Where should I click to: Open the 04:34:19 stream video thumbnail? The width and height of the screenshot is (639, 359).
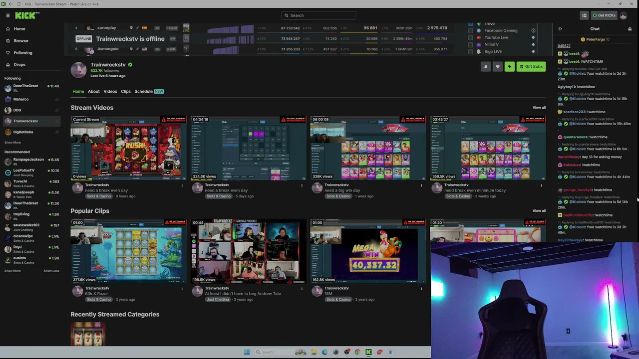248,148
